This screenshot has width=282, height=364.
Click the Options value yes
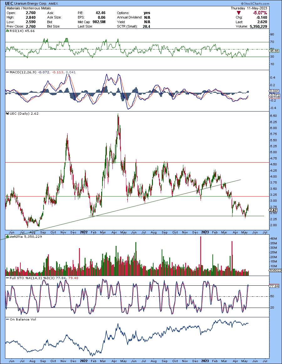click(147, 13)
